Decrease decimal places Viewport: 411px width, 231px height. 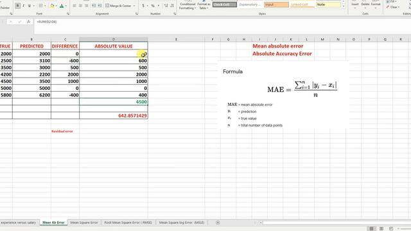(172, 6)
